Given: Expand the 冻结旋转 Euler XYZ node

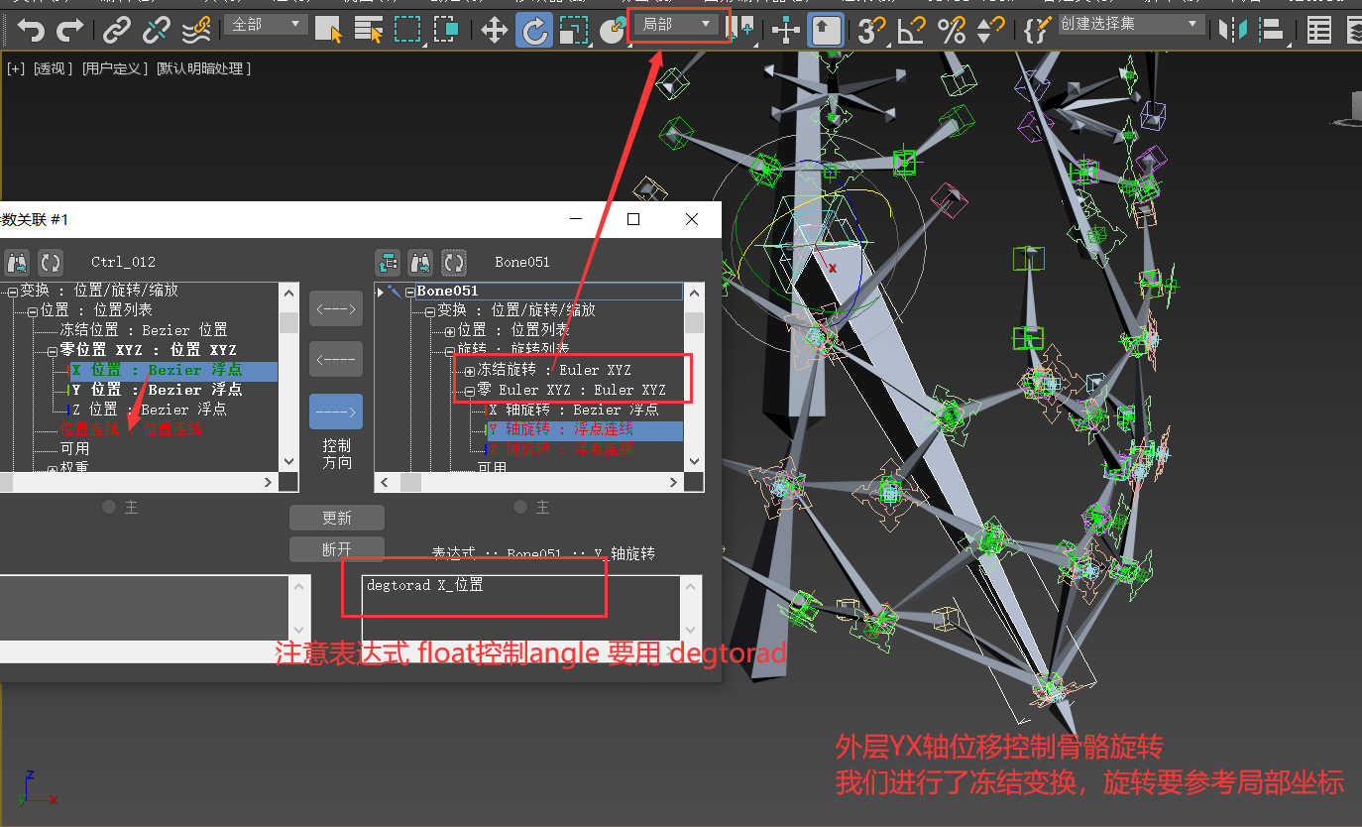Looking at the screenshot, I should [470, 370].
